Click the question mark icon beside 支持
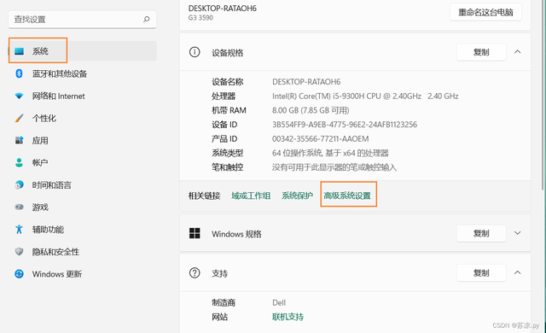546x333 pixels. [x=195, y=272]
